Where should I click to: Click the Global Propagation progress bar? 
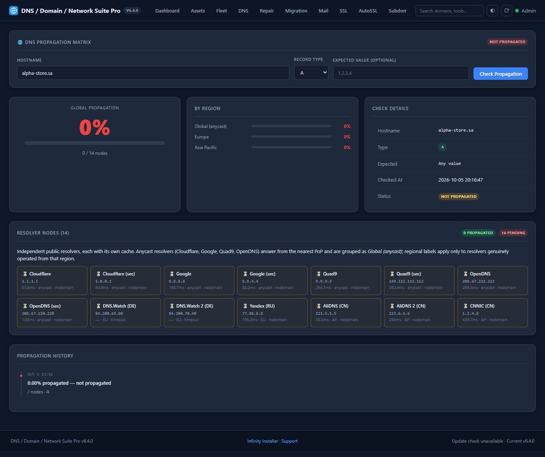tap(95, 143)
